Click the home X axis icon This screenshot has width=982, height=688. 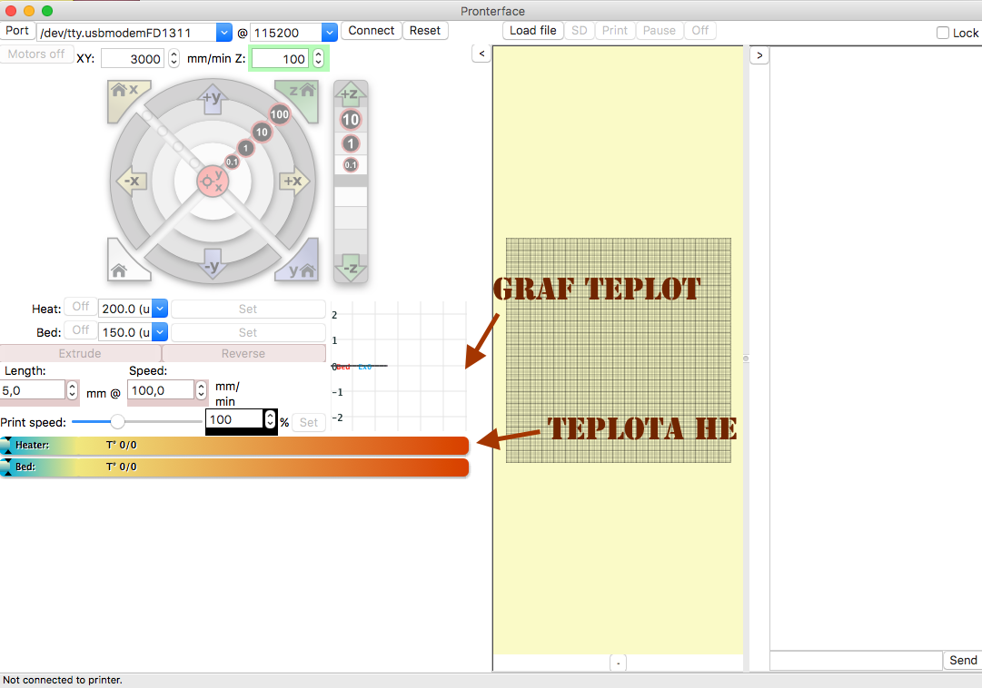click(x=124, y=94)
